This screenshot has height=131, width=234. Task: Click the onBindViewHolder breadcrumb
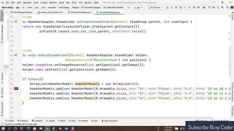(x=113, y=7)
